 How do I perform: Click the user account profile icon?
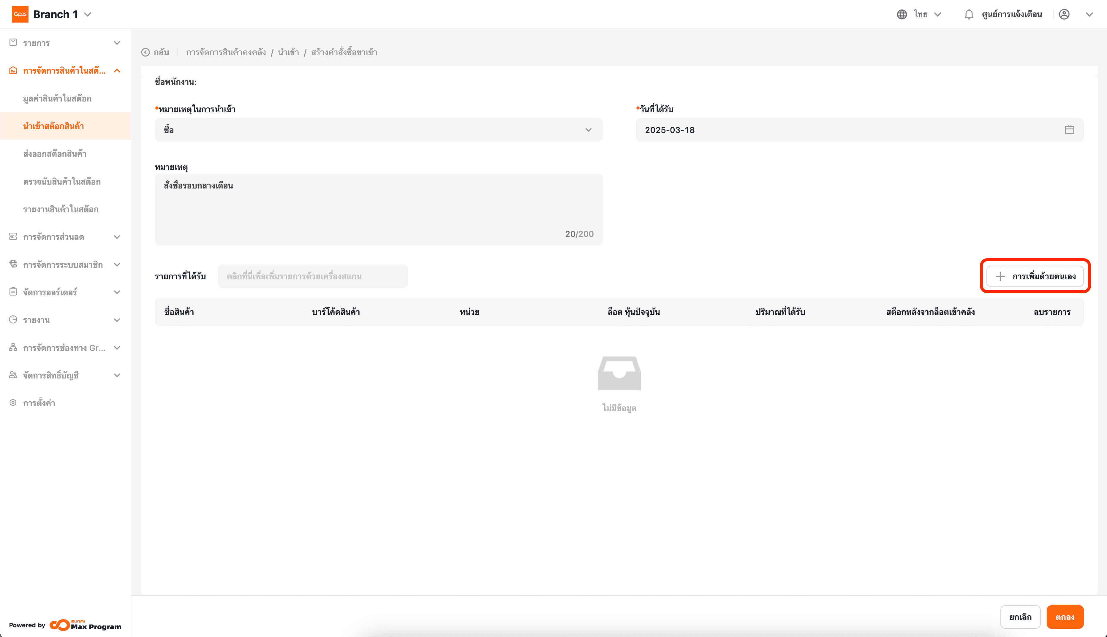1064,15
